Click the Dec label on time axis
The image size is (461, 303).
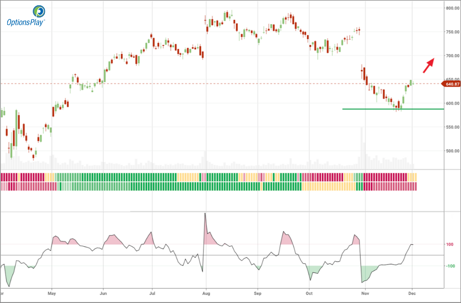(412, 292)
